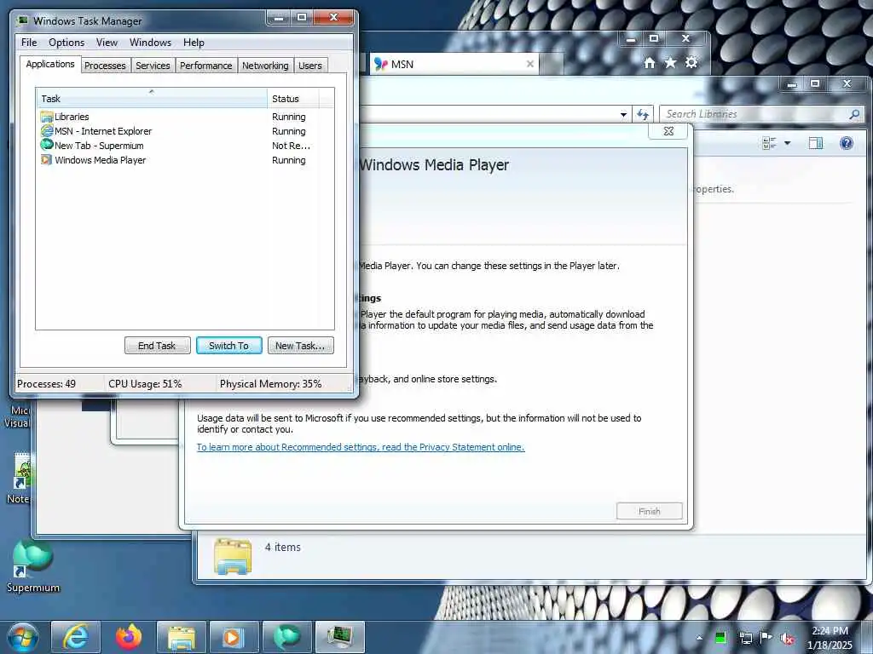Open the Windows Start menu
The width and height of the screenshot is (873, 654).
pos(23,637)
